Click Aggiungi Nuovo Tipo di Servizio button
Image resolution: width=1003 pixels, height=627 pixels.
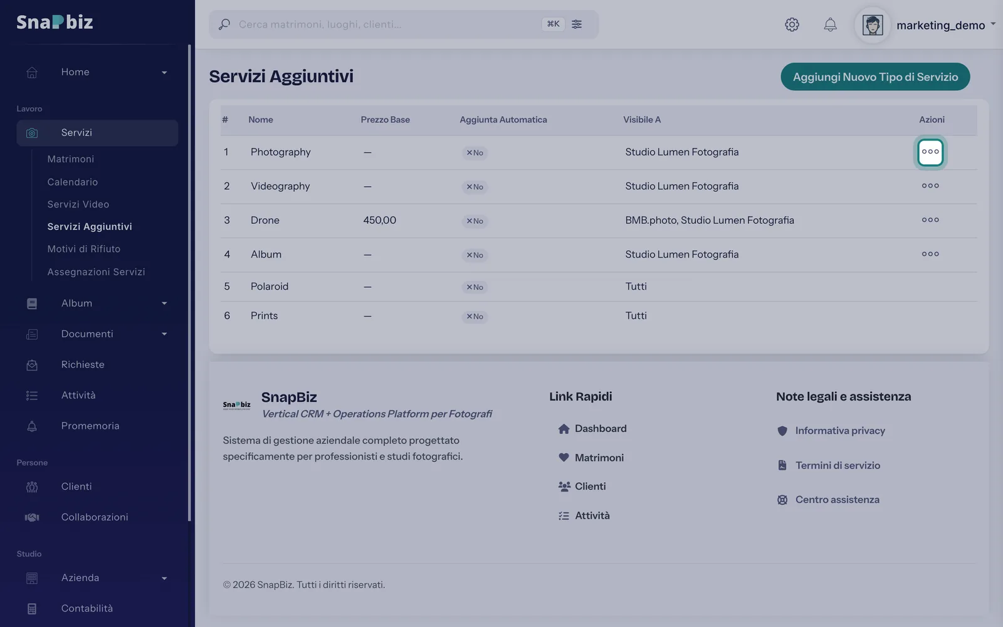click(x=875, y=76)
